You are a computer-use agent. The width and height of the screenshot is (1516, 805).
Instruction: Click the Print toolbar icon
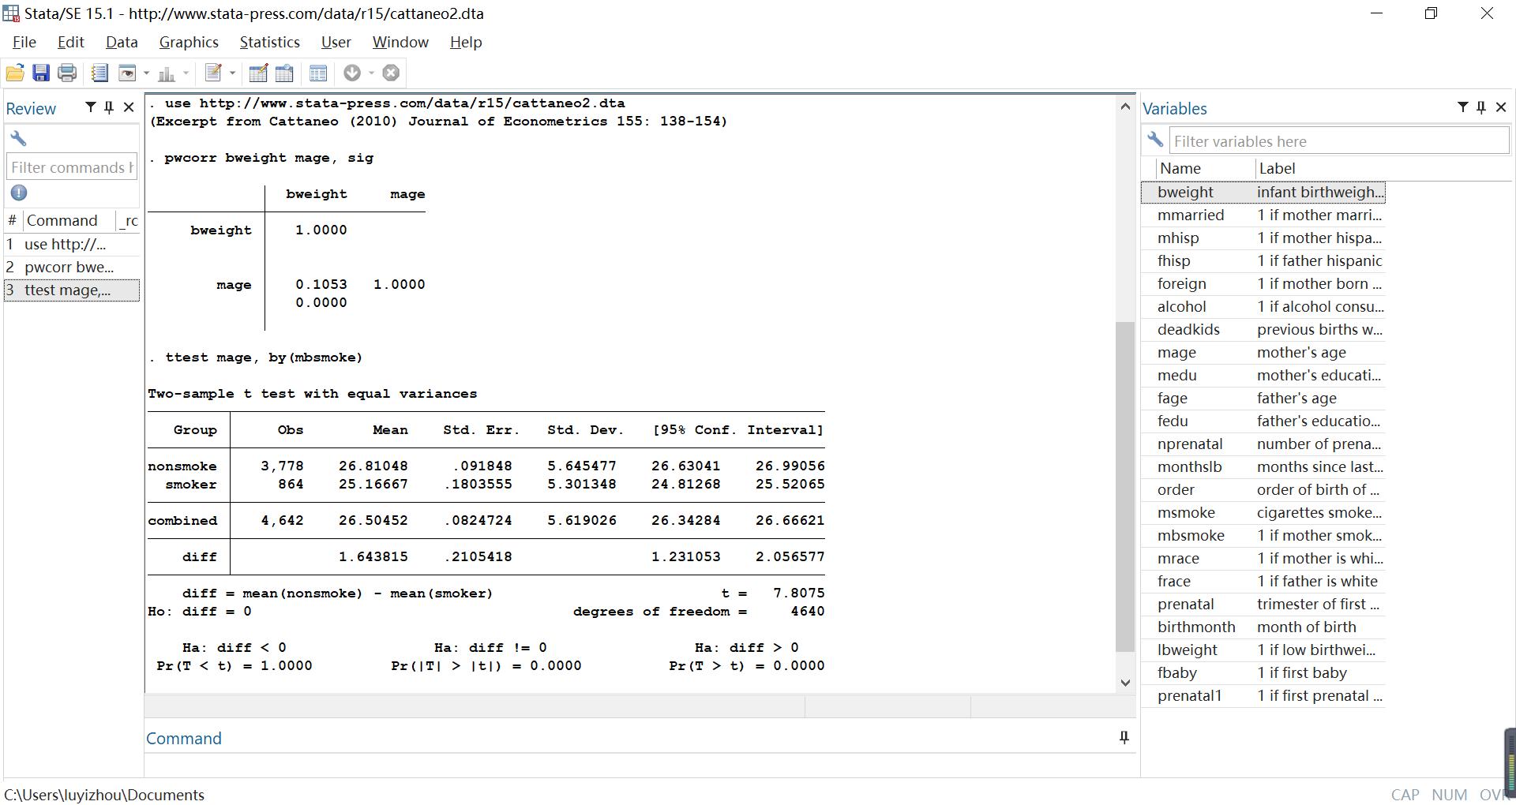pos(67,73)
